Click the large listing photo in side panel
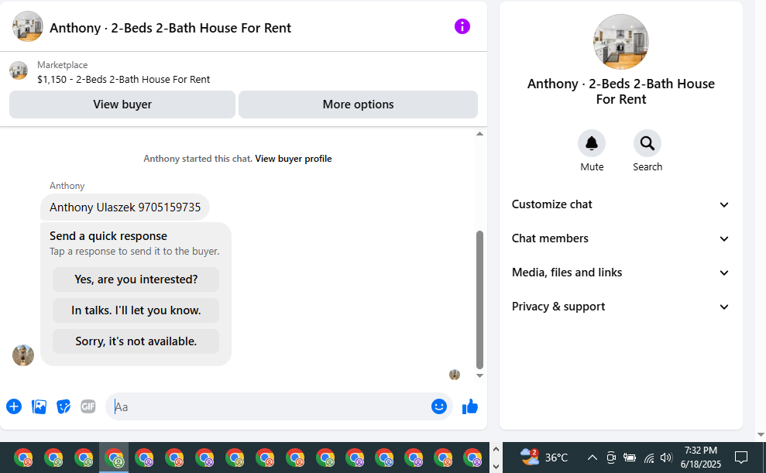Image resolution: width=766 pixels, height=473 pixels. [621, 42]
